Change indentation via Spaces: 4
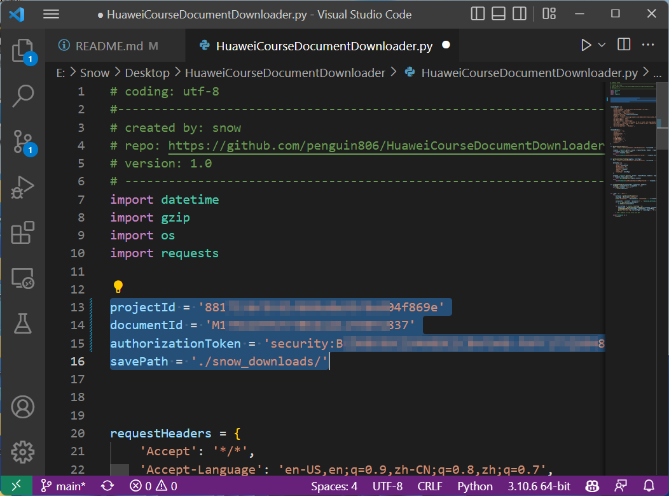Viewport: 669px width, 496px height. coord(334,486)
